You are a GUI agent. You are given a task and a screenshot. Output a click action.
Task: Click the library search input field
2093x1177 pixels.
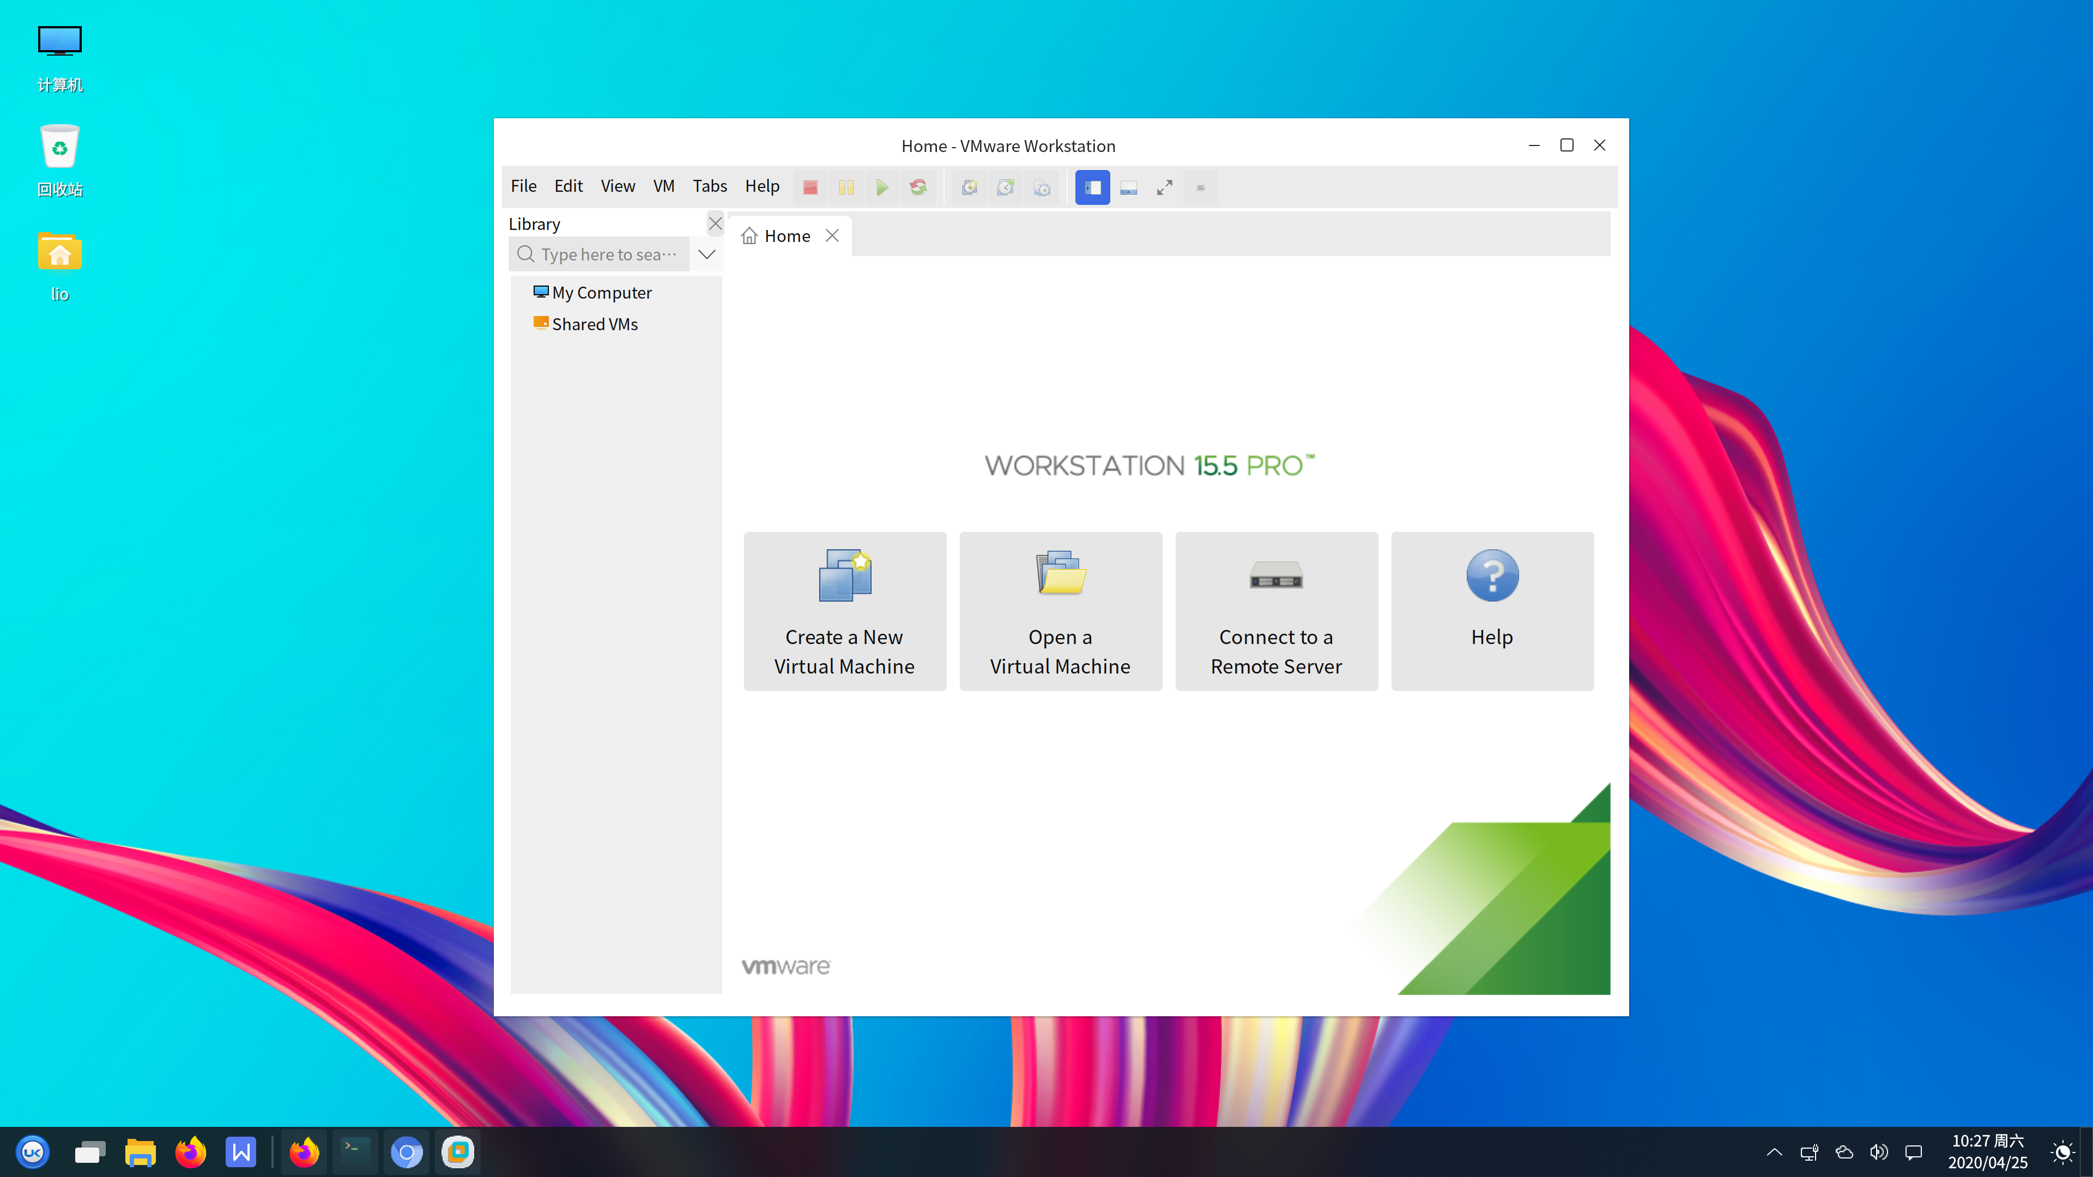coord(608,254)
